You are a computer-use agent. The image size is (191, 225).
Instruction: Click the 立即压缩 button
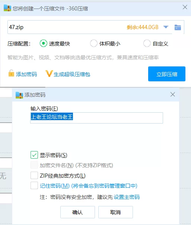point(167,74)
